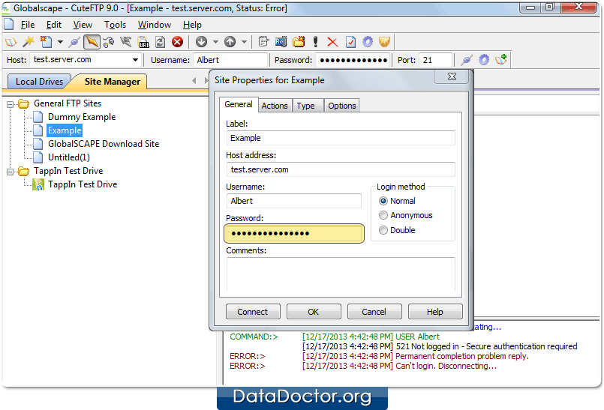
Task: Switch to the Local Drives tab
Action: pos(39,82)
